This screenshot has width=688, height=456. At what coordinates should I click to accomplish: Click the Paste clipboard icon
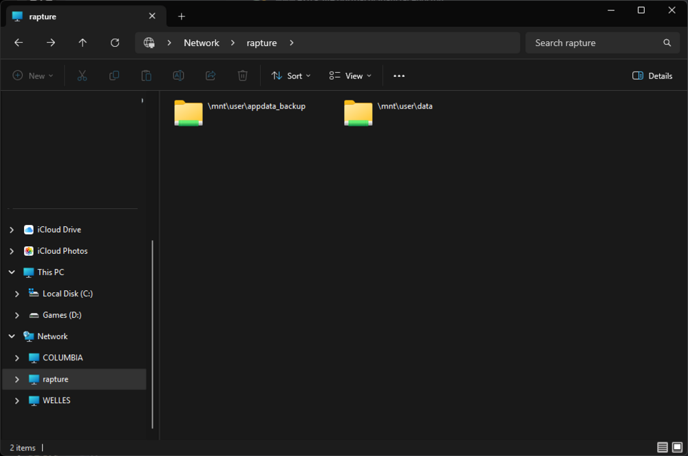point(146,76)
